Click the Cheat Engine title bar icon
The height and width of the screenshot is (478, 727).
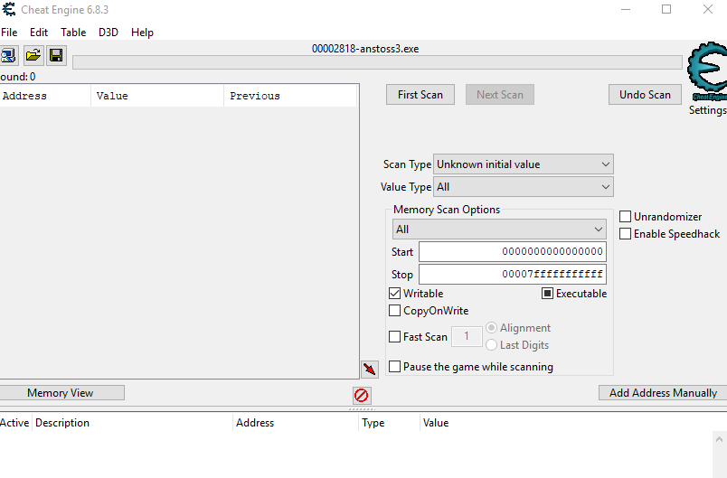coord(9,10)
